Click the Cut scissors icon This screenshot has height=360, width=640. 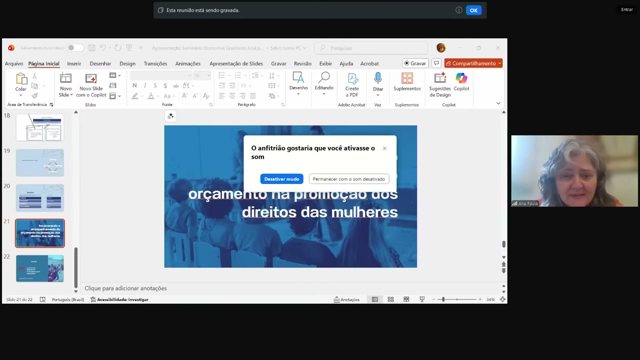coord(34,76)
